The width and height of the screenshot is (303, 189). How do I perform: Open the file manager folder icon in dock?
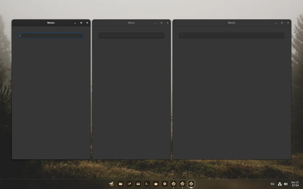(120, 184)
